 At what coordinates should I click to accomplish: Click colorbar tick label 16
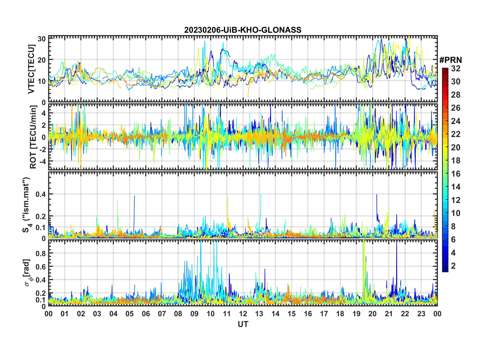pos(456,174)
